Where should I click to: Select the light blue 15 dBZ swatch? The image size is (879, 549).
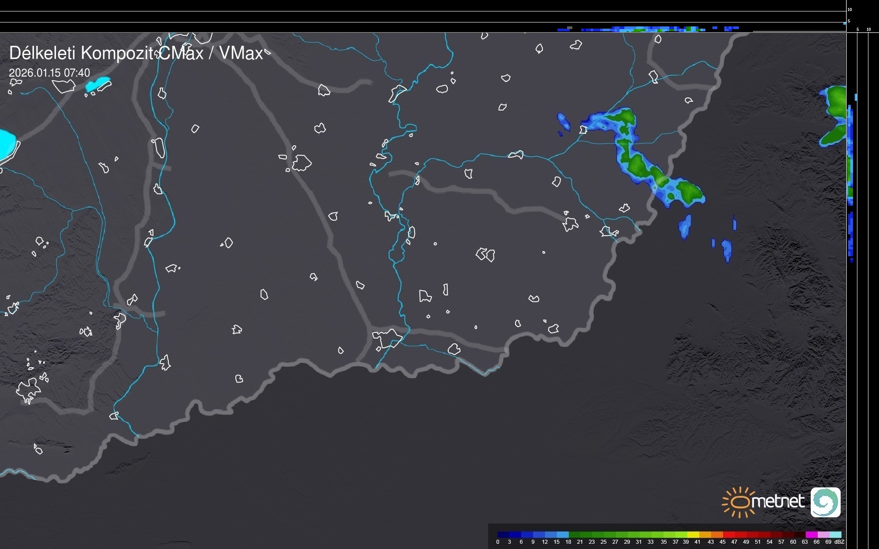tap(563, 534)
